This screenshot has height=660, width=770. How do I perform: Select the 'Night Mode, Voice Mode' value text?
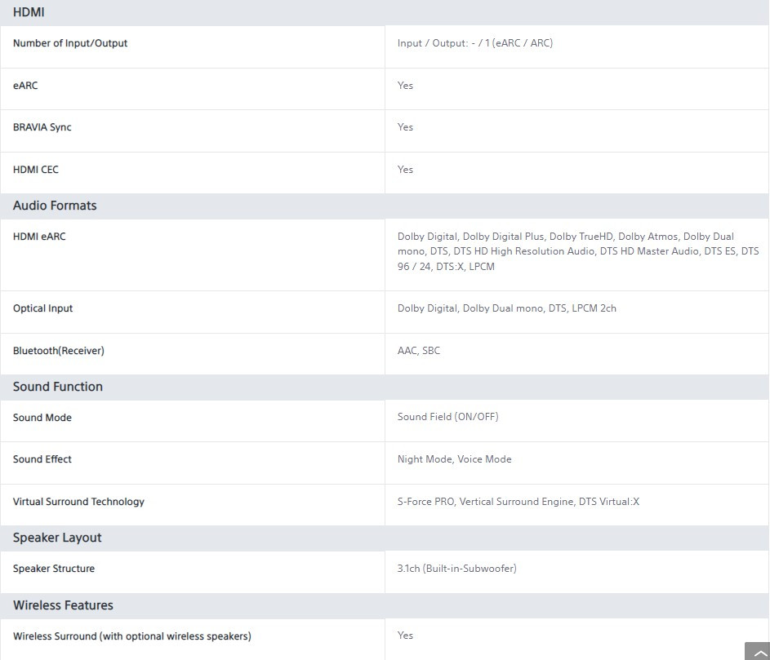click(x=455, y=459)
